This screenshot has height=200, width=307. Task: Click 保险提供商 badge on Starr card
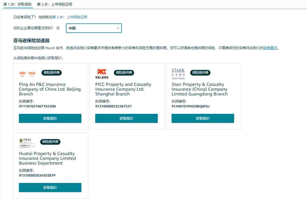tap(200, 73)
